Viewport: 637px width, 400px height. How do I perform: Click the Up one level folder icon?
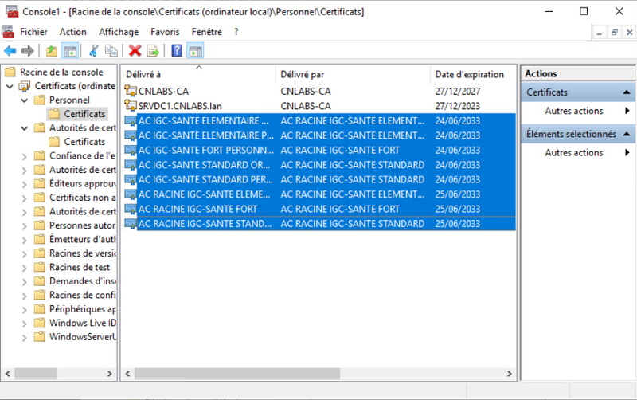click(x=52, y=51)
